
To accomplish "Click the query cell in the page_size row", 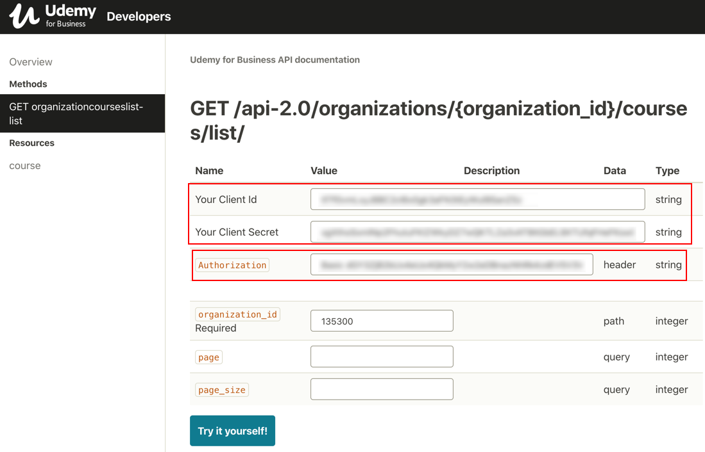I will coord(616,390).
